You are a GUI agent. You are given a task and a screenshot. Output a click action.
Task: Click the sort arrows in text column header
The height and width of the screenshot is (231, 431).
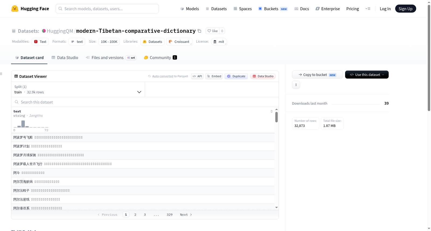272,111
